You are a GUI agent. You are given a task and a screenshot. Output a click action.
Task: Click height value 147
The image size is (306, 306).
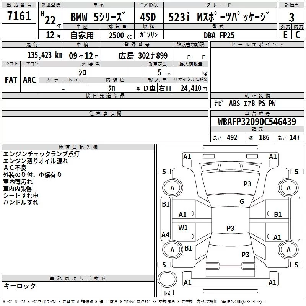click(x=295, y=138)
